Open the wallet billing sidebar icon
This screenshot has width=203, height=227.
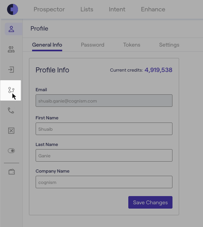click(12, 172)
